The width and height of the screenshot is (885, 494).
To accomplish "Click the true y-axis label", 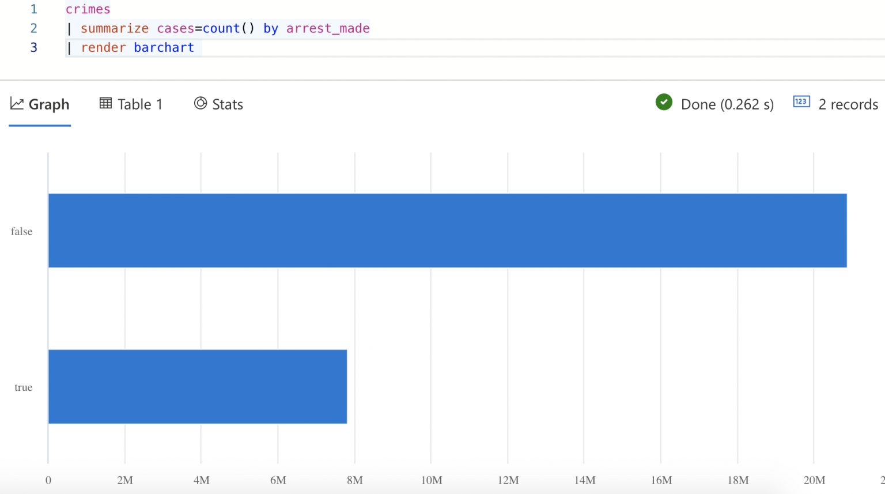I will (x=22, y=387).
